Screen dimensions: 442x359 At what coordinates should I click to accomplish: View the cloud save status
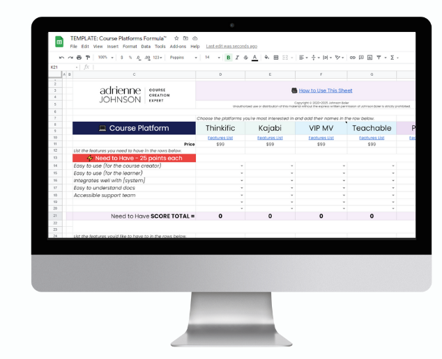pyautogui.click(x=195, y=38)
